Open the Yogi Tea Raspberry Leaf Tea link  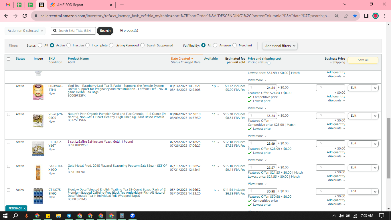(117, 89)
